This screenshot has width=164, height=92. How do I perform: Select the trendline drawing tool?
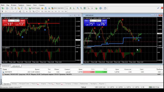click(17, 11)
